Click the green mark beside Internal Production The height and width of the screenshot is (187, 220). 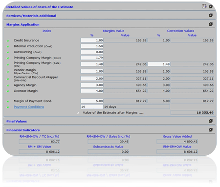(8, 46)
